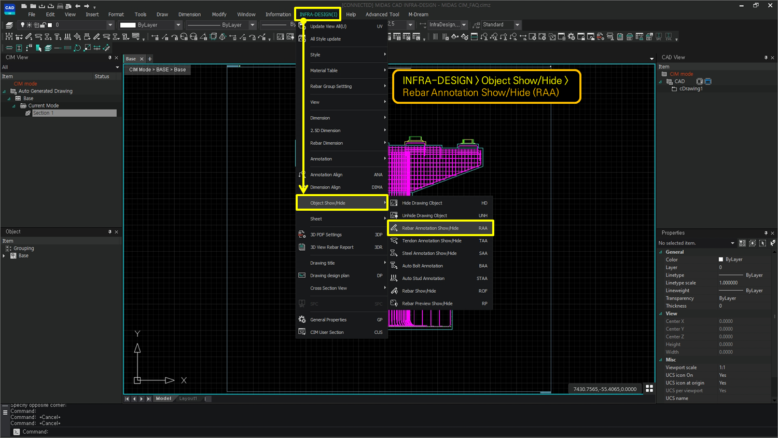Go to next layout tab arrow

[x=142, y=399]
